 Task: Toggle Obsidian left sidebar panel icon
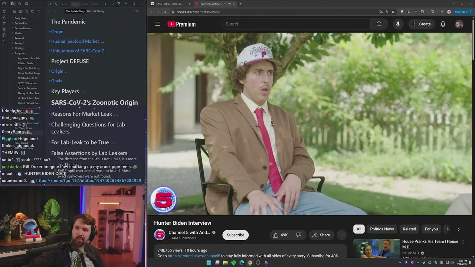[x=4, y=4]
